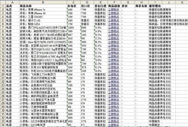Select cell 小家电:金泰昌9058足浴盆
This screenshot has width=188, height=127.
[x=43, y=85]
